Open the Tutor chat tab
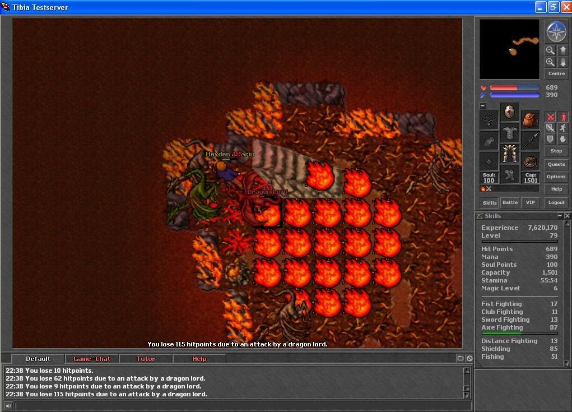The image size is (572, 412). [146, 359]
